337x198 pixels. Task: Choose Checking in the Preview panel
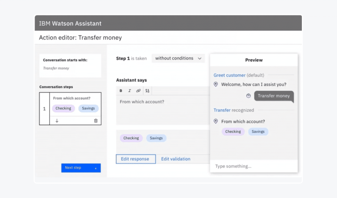point(233,131)
